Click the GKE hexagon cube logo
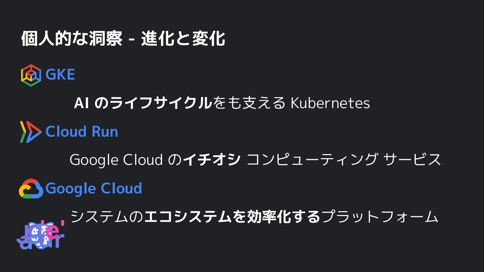This screenshot has height=272, width=484. [31, 75]
